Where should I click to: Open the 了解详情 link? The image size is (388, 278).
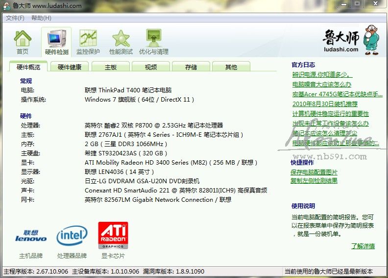coord(363,246)
